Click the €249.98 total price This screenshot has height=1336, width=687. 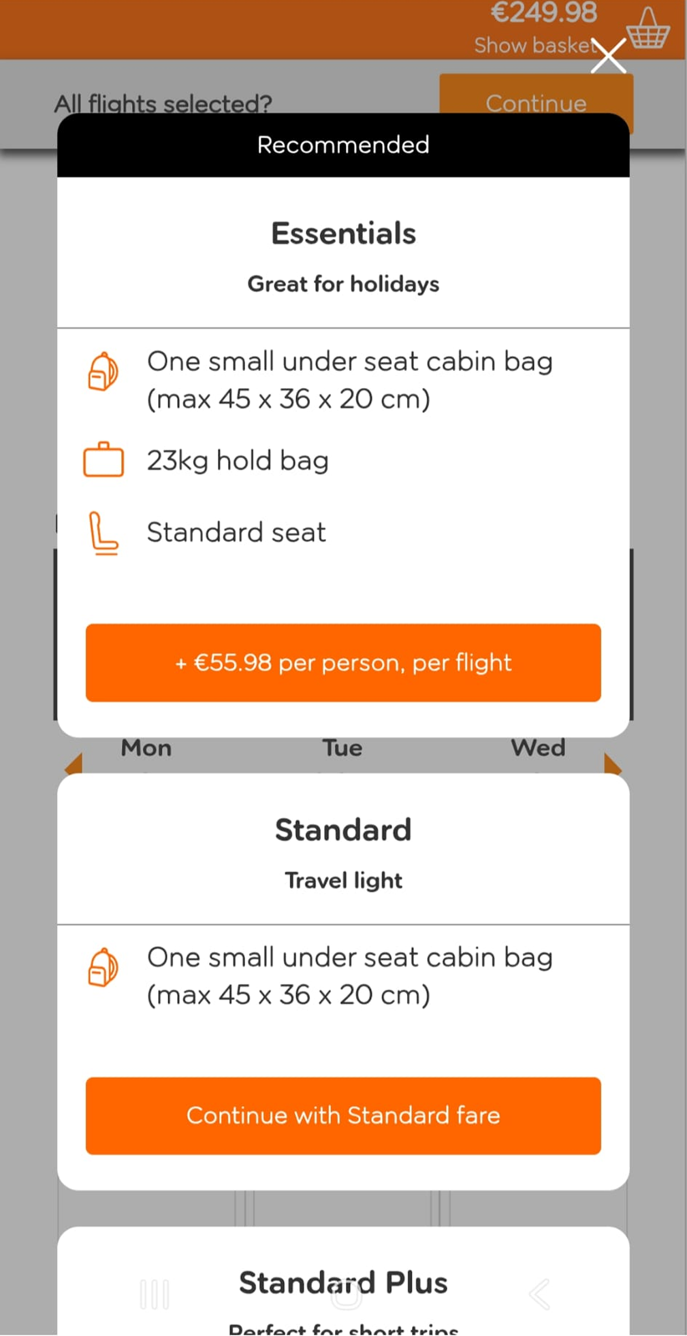[x=543, y=12]
